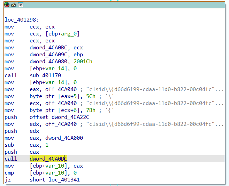The width and height of the screenshot is (229, 186).
Task: Click the node color wheel icon
Action: click(x=7, y=5)
